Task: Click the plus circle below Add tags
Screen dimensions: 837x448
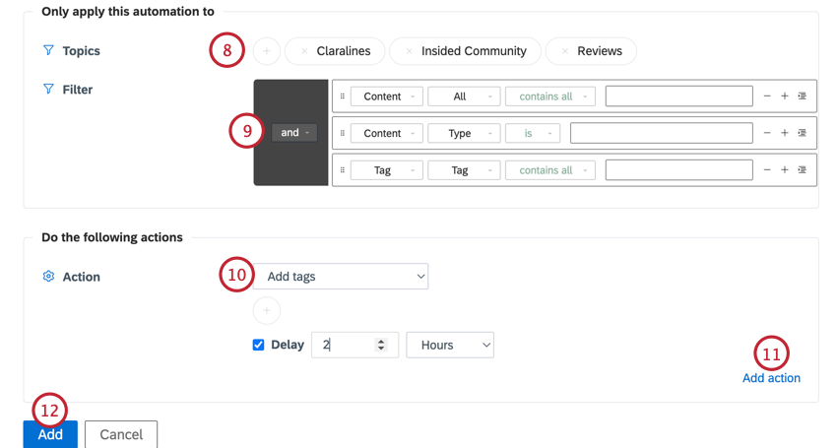Action: tap(267, 311)
